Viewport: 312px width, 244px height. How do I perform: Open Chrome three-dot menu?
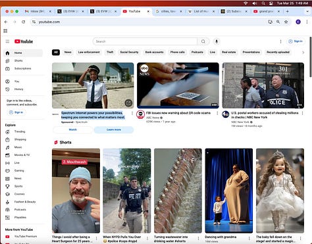[307, 22]
